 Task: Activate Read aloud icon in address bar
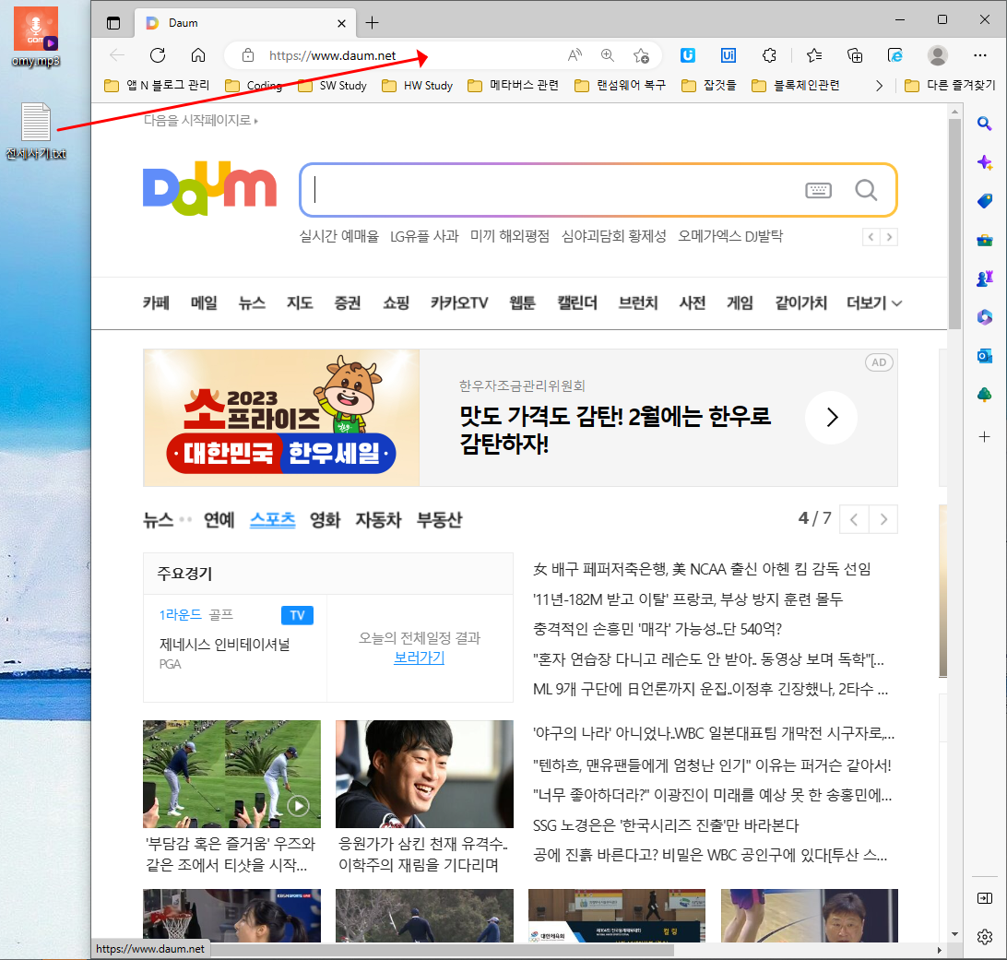(575, 55)
